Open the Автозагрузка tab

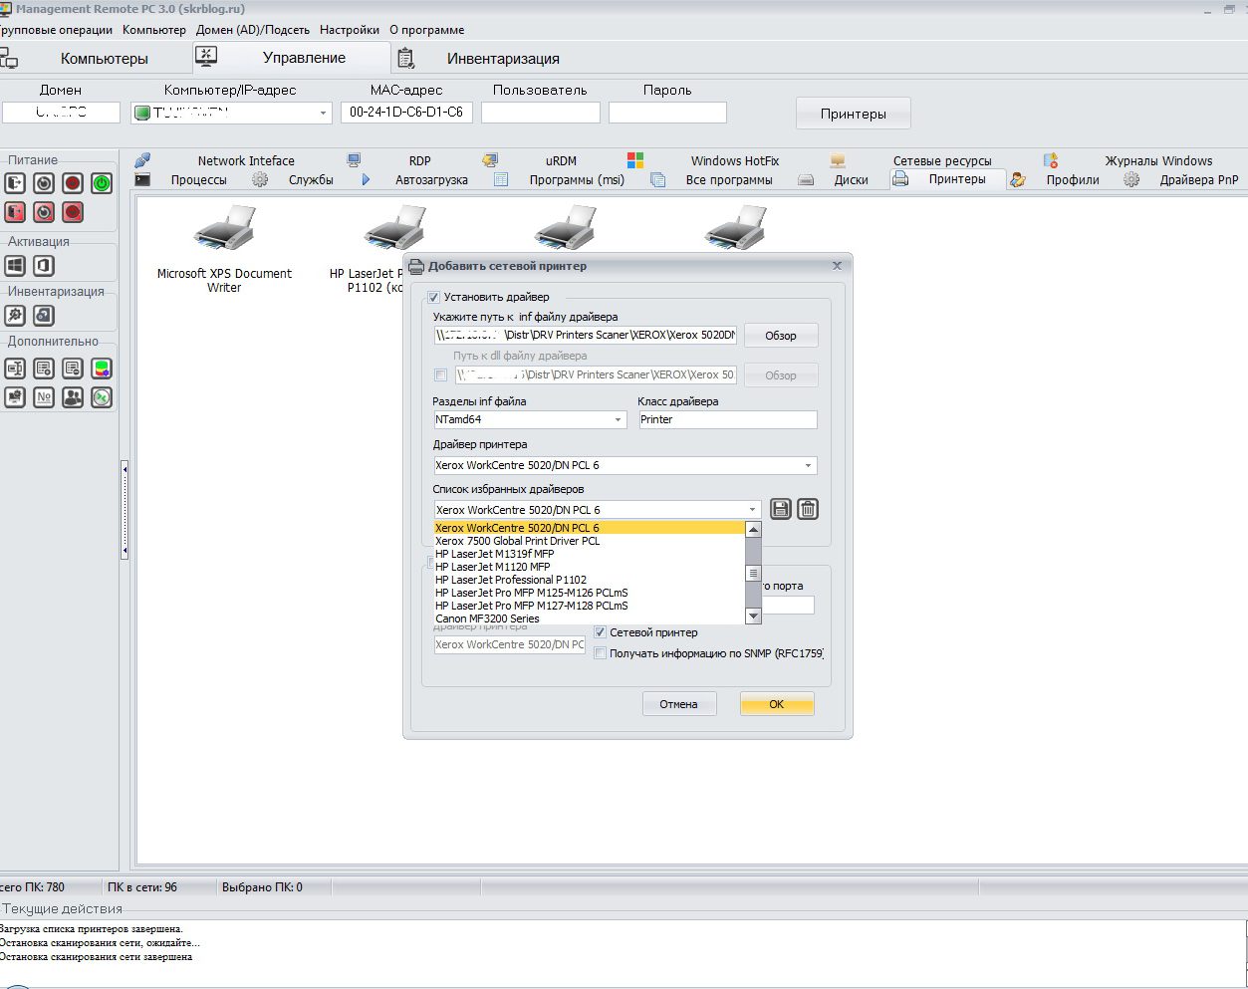tap(431, 180)
